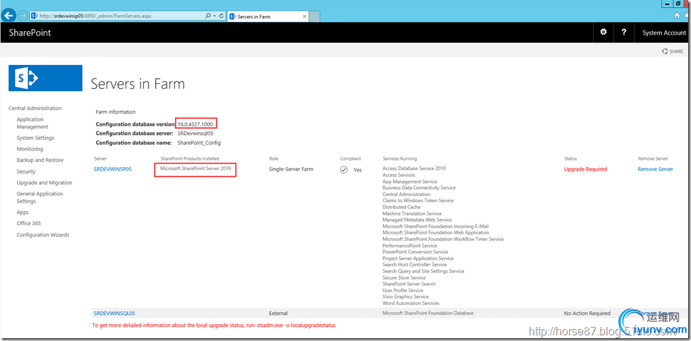Open the Office 365 section

(x=29, y=223)
